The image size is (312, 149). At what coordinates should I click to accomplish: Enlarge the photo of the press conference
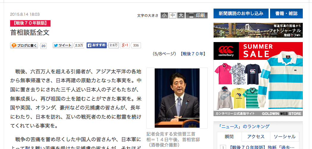tap(177, 98)
